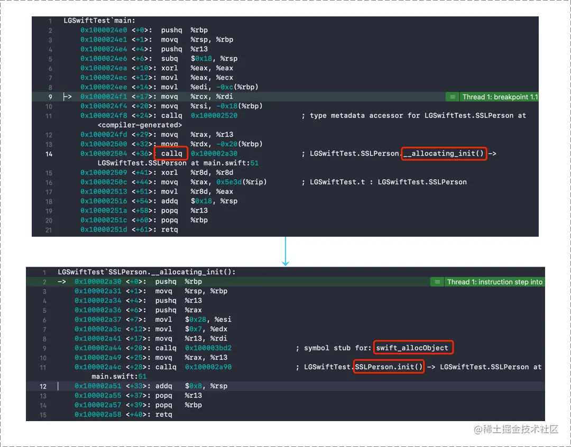
Task: Click address 0x1000024e1 in main
Action: [x=104, y=39]
